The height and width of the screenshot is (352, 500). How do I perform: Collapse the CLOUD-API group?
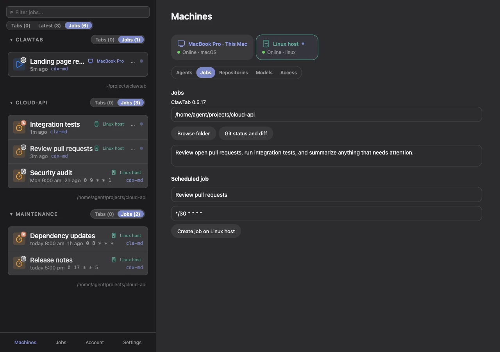tap(11, 103)
